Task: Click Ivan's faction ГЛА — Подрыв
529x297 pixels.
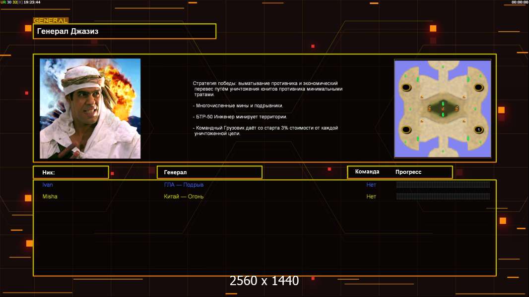Action: pos(184,185)
